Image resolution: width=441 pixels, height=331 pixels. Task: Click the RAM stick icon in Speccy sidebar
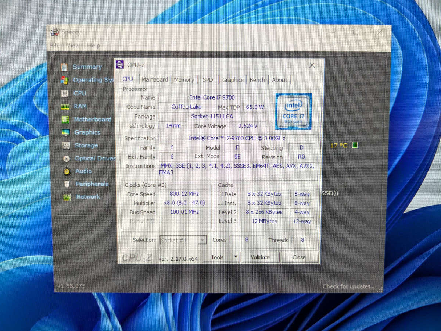[65, 106]
